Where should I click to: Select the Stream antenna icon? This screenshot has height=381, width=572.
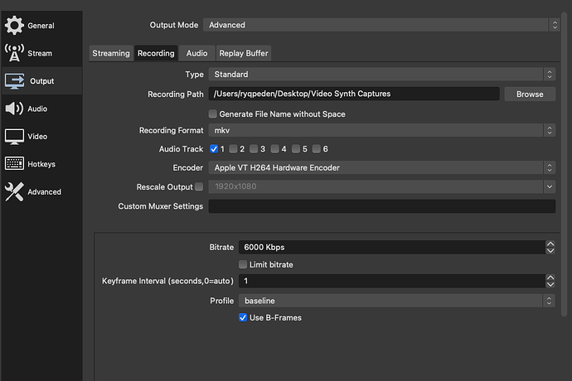pos(14,53)
